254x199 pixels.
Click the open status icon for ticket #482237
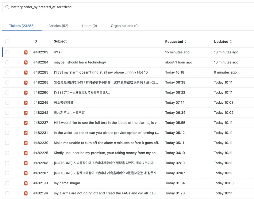pyautogui.click(x=26, y=123)
